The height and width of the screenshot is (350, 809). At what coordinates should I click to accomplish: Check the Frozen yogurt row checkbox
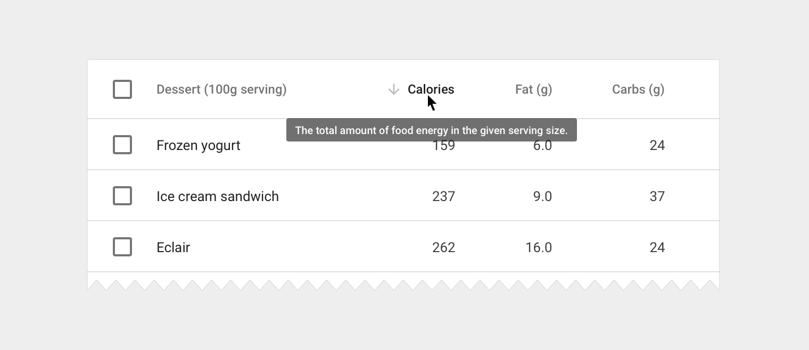coord(122,145)
